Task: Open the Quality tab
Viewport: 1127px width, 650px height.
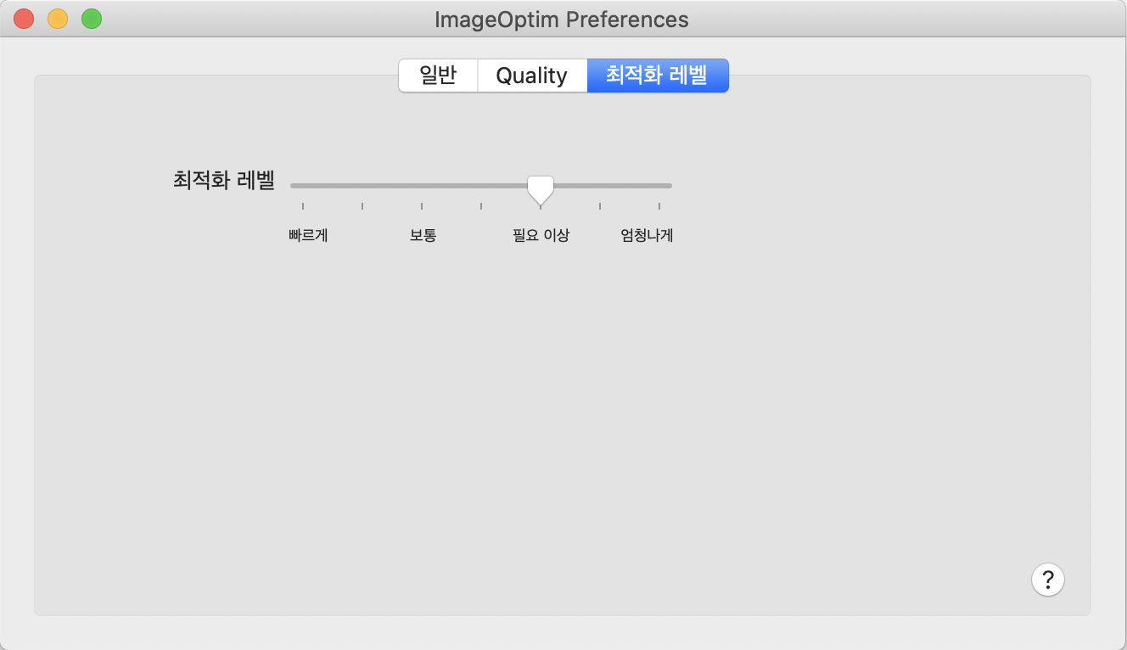Action: (532, 75)
